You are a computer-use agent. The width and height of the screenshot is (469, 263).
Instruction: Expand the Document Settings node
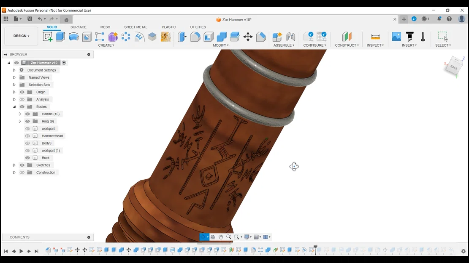point(14,70)
